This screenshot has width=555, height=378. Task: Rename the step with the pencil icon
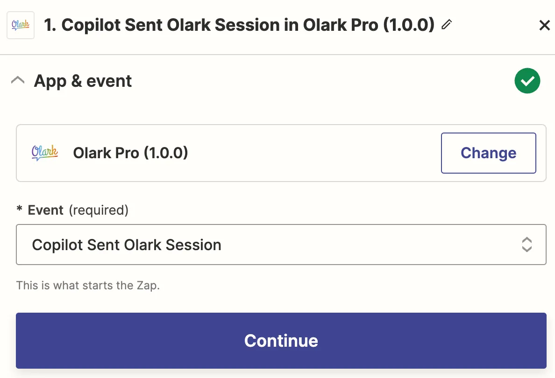click(x=447, y=24)
